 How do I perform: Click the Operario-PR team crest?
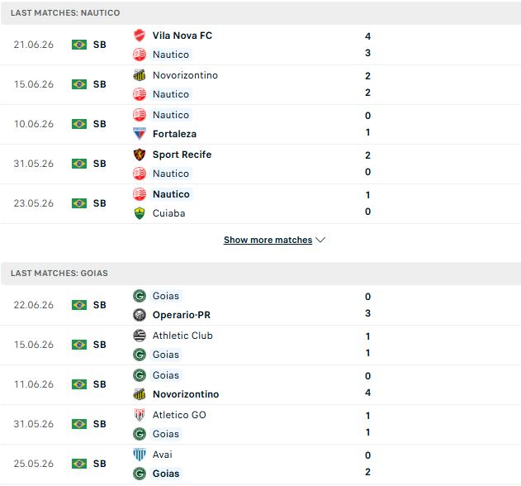click(x=140, y=315)
